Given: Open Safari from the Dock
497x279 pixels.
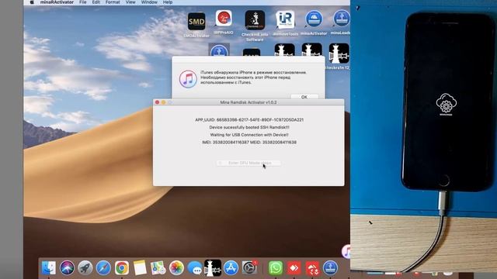Looking at the screenshot, I should pos(103,268).
